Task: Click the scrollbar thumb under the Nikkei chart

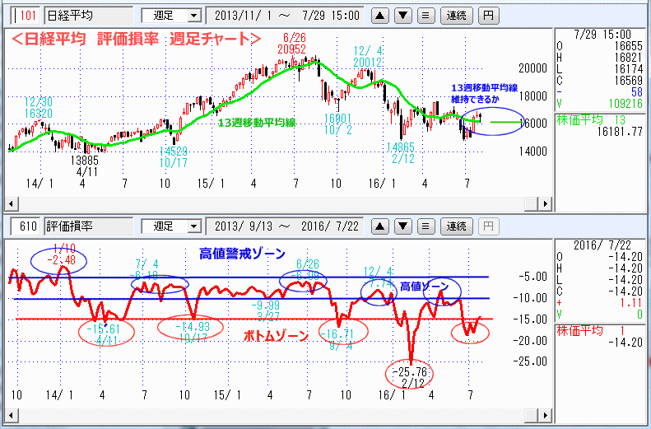Action: 532,204
